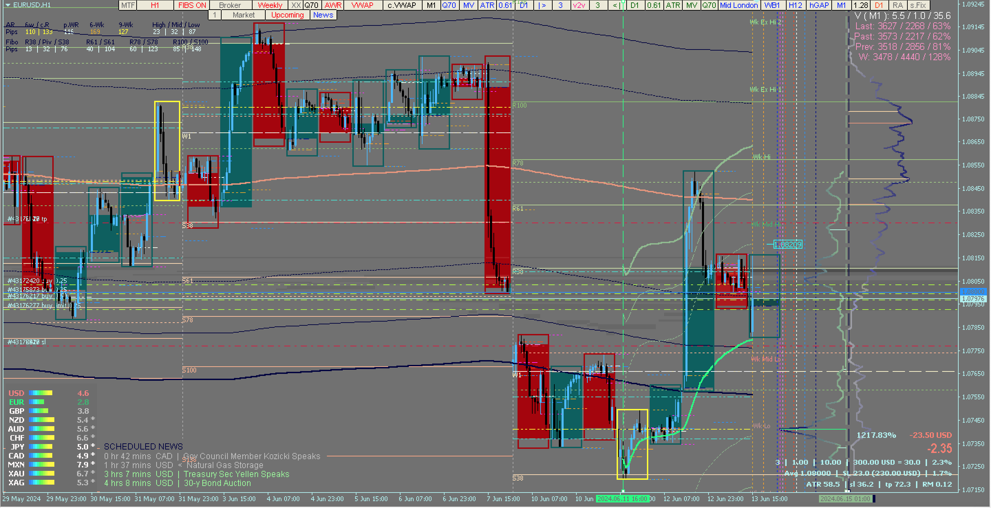Select the hGAP indicator button
This screenshot has width=991, height=508.
coord(819,6)
